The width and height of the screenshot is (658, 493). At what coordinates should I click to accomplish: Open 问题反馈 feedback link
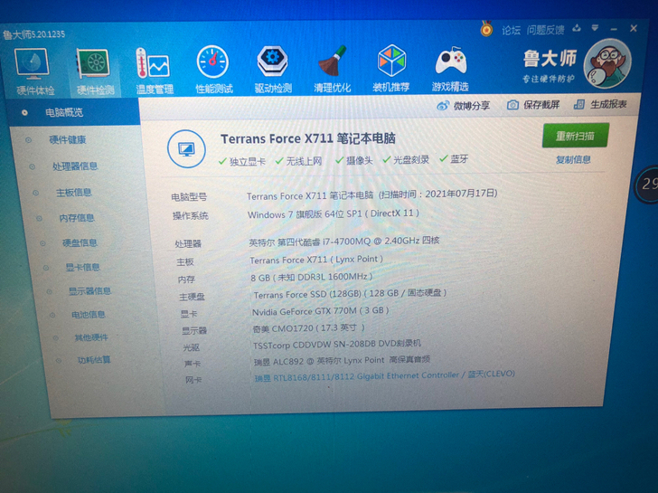click(x=546, y=30)
